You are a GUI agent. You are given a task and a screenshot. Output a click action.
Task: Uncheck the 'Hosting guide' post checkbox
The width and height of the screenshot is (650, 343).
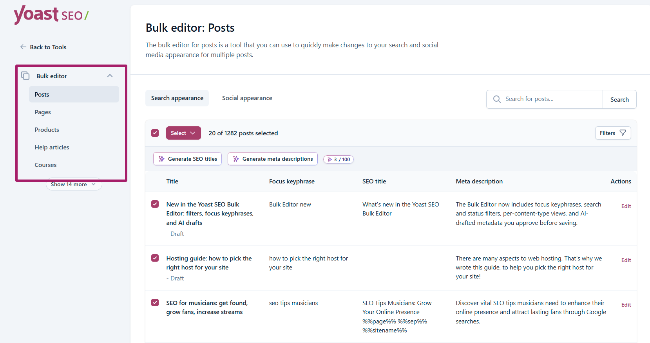(x=155, y=258)
